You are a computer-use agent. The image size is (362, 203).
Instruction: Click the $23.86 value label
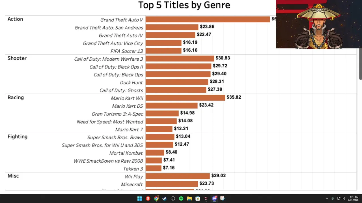tap(207, 27)
